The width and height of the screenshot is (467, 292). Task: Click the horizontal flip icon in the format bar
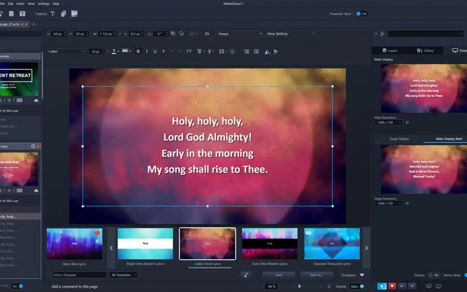tap(266, 51)
